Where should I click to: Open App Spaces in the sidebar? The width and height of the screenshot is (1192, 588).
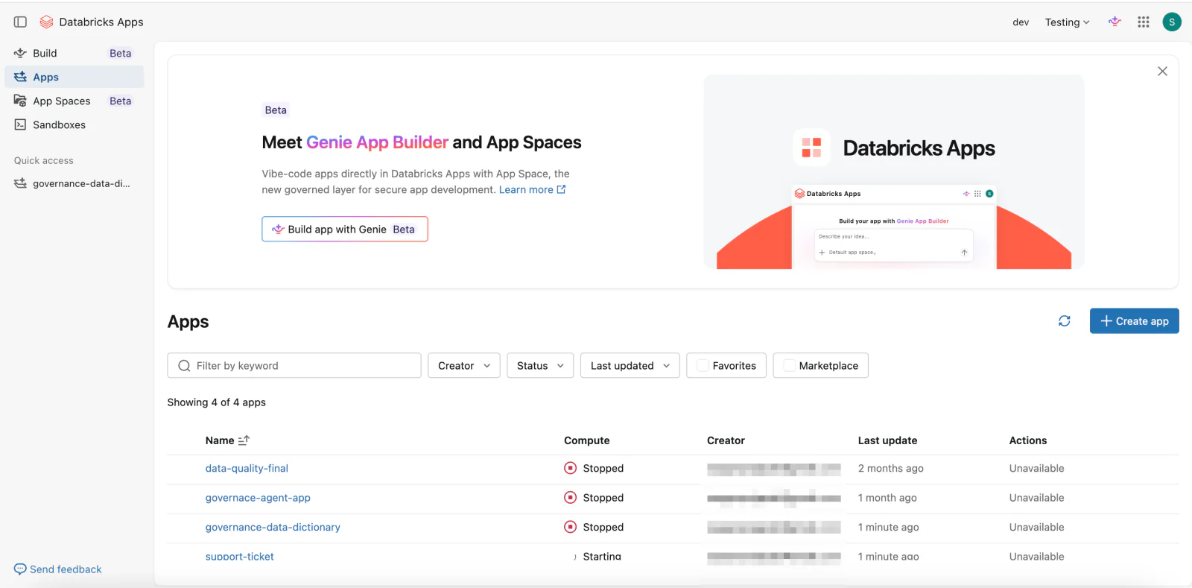pos(74,101)
